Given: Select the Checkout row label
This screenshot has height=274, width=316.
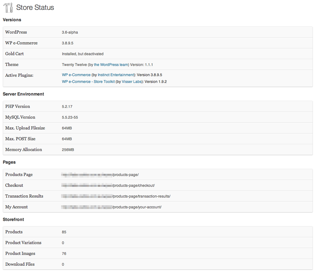Looking at the screenshot, I should [14, 185].
